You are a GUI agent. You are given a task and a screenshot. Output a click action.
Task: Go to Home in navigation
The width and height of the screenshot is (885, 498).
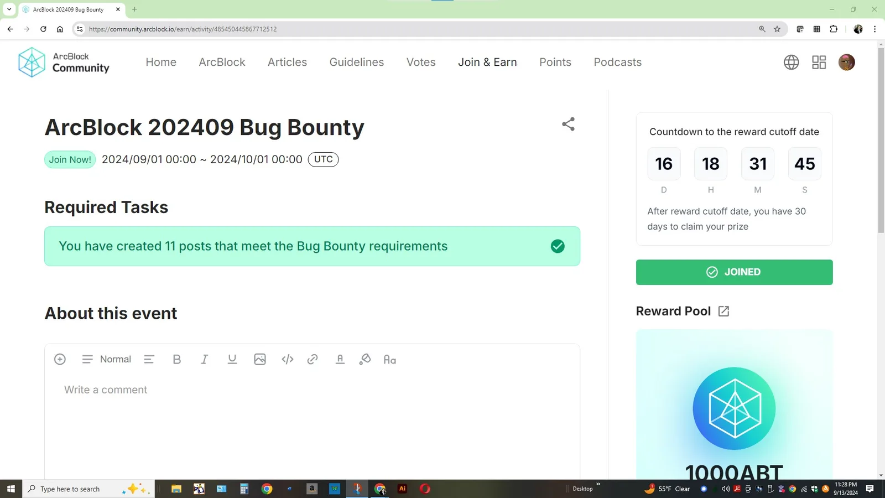point(161,63)
